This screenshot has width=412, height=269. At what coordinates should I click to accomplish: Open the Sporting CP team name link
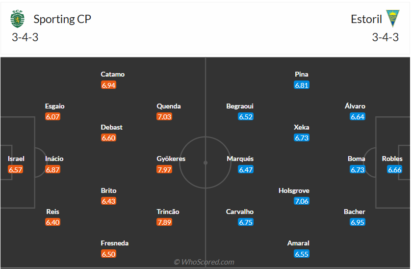62,19
